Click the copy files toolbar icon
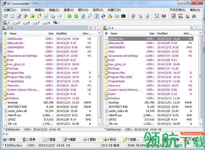205x150 pixels. point(26,16)
